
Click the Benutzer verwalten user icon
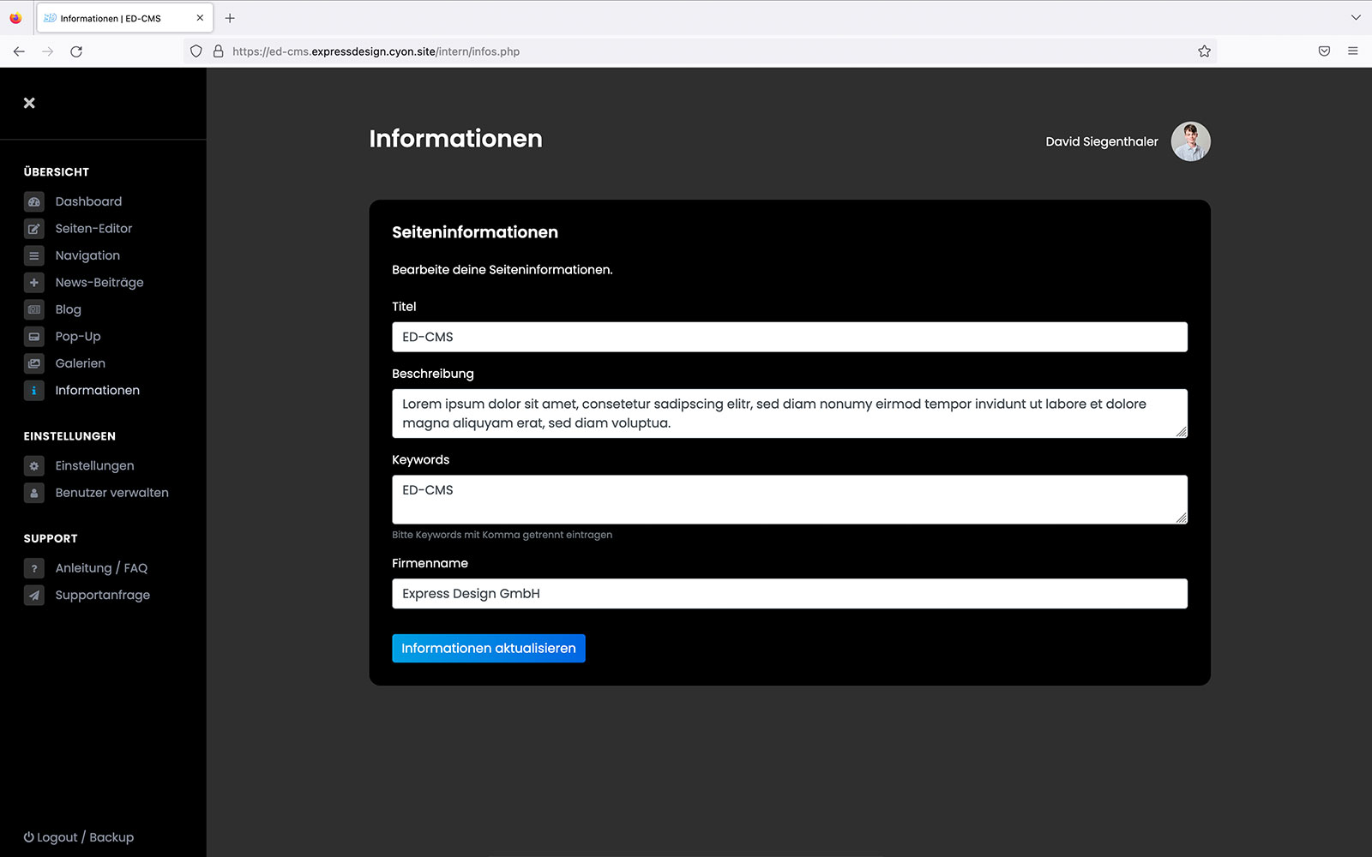[x=34, y=494]
